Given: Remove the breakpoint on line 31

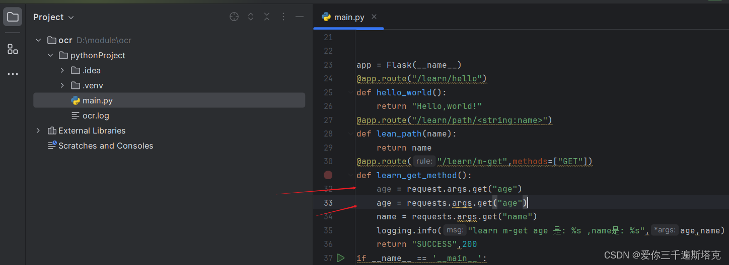Looking at the screenshot, I should click(x=328, y=175).
